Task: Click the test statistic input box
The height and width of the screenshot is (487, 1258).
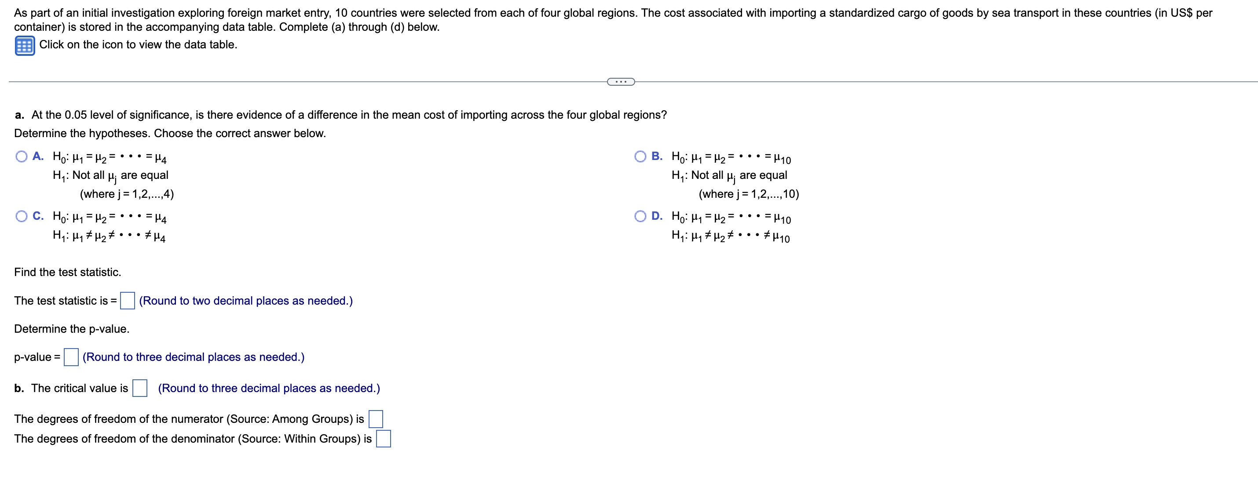Action: click(x=127, y=301)
